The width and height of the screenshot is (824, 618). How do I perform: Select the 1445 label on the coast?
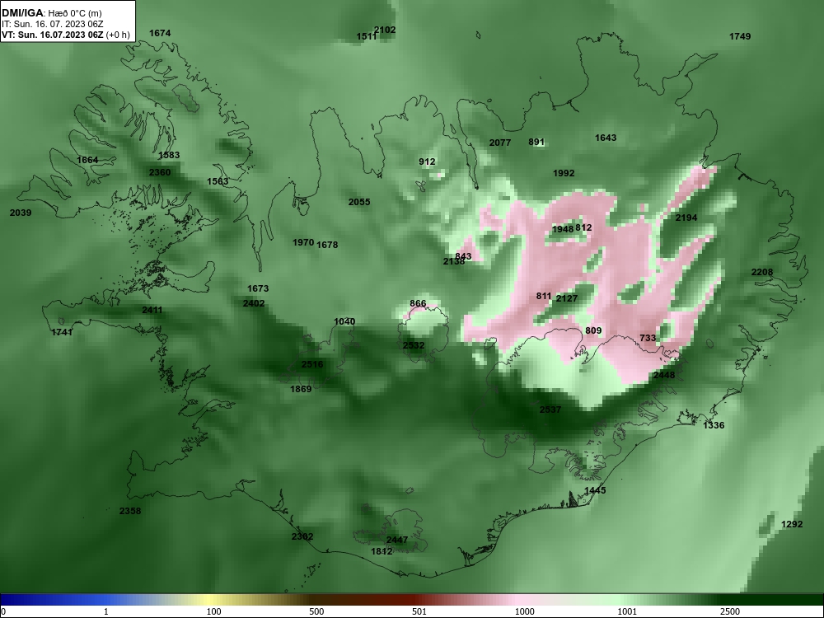click(x=595, y=490)
